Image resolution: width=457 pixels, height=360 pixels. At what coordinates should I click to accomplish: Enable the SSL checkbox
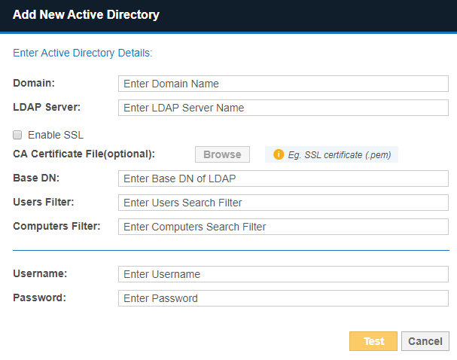pos(17,135)
